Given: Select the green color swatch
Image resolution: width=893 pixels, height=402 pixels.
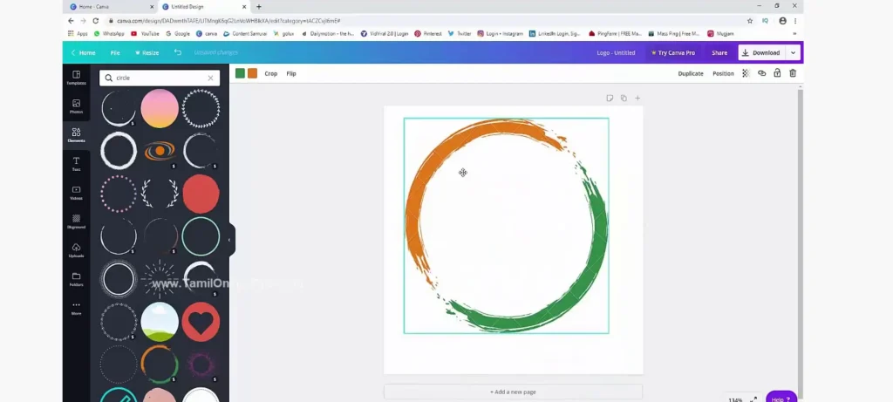Looking at the screenshot, I should (240, 73).
